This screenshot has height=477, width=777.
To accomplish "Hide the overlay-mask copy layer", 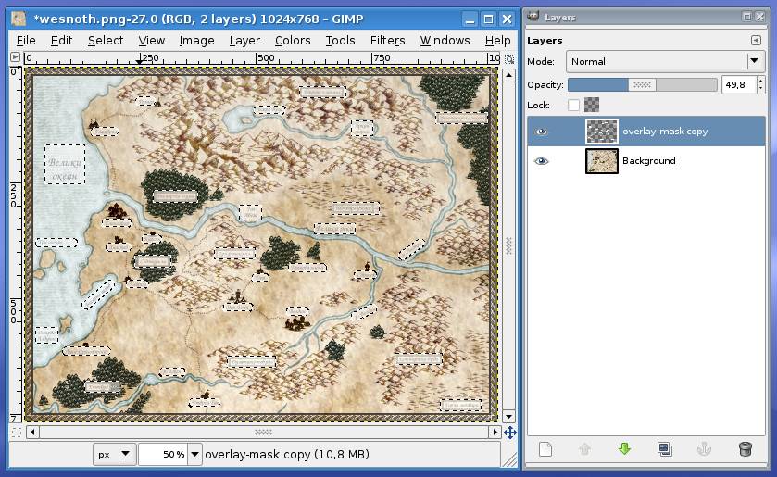I will [541, 132].
